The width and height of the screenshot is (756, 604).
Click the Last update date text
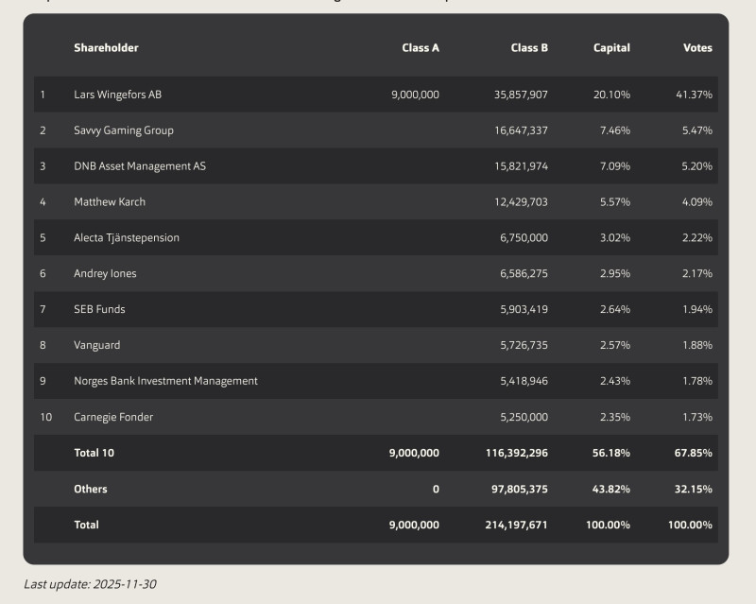(90, 585)
